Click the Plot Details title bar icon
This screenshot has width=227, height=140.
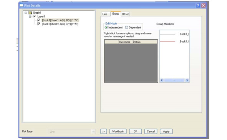[x=22, y=5]
